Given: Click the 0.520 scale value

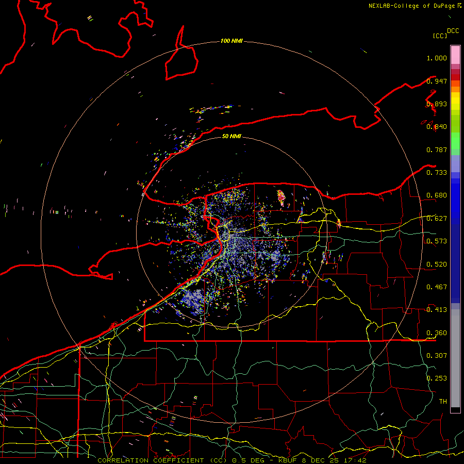Looking at the screenshot, I should tap(437, 264).
